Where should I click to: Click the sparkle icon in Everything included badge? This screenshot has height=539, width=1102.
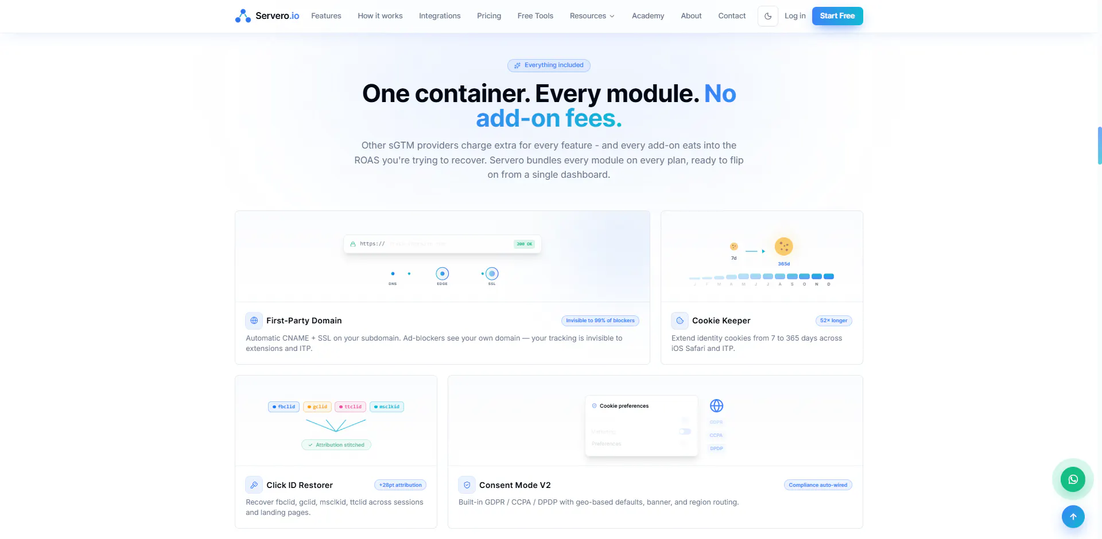tap(517, 65)
